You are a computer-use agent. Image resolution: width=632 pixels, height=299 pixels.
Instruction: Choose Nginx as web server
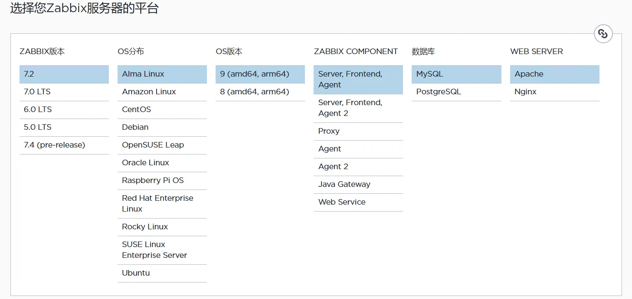[555, 92]
